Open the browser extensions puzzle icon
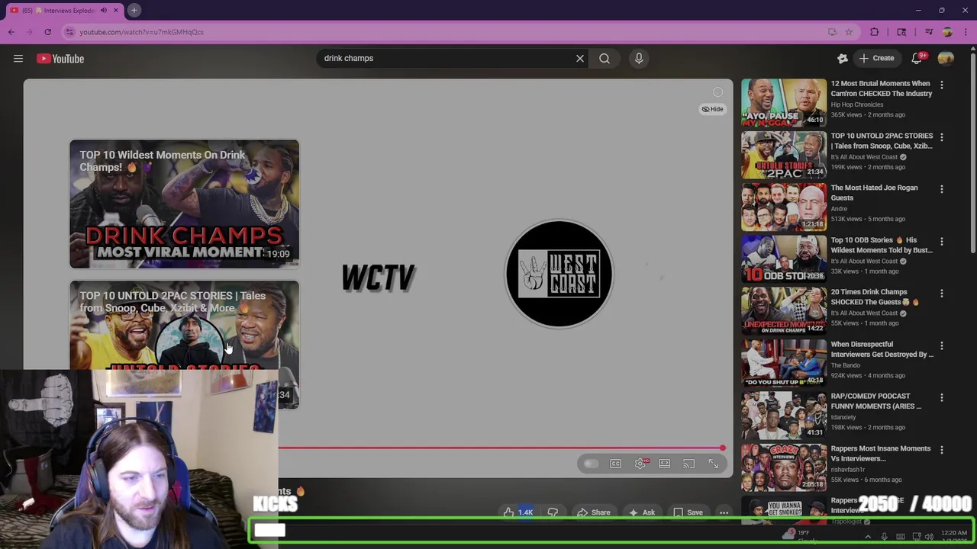Image resolution: width=977 pixels, height=549 pixels. click(875, 32)
